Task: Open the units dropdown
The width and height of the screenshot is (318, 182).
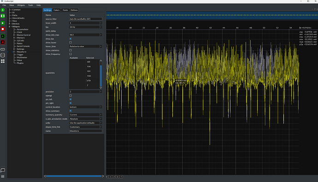Action: 85,123
